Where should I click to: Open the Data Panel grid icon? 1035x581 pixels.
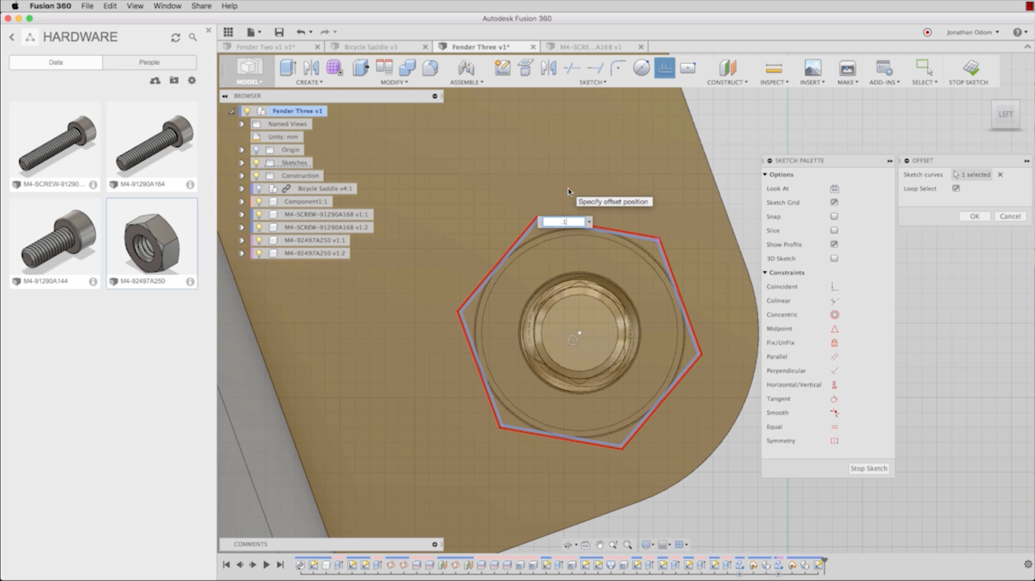click(228, 32)
